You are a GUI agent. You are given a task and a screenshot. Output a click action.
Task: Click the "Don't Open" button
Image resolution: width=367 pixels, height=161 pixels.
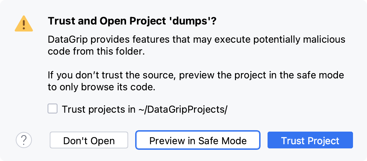(x=89, y=140)
